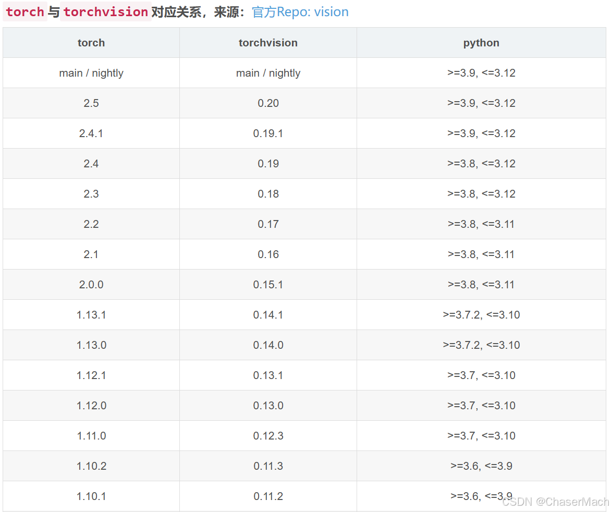Select python range in the torch 1.12.0 row
This screenshot has height=512, width=611.
481,406
